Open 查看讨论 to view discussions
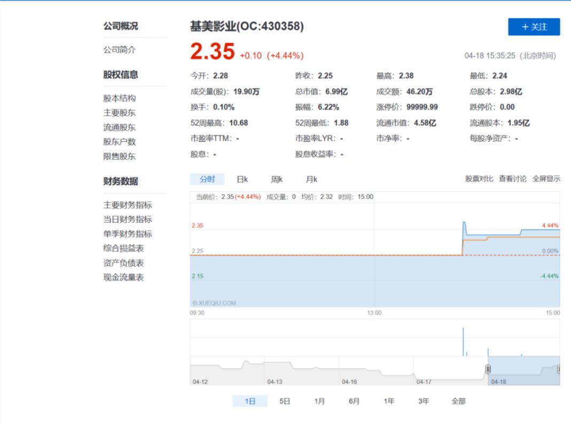Image resolution: width=571 pixels, height=425 pixels. point(513,179)
